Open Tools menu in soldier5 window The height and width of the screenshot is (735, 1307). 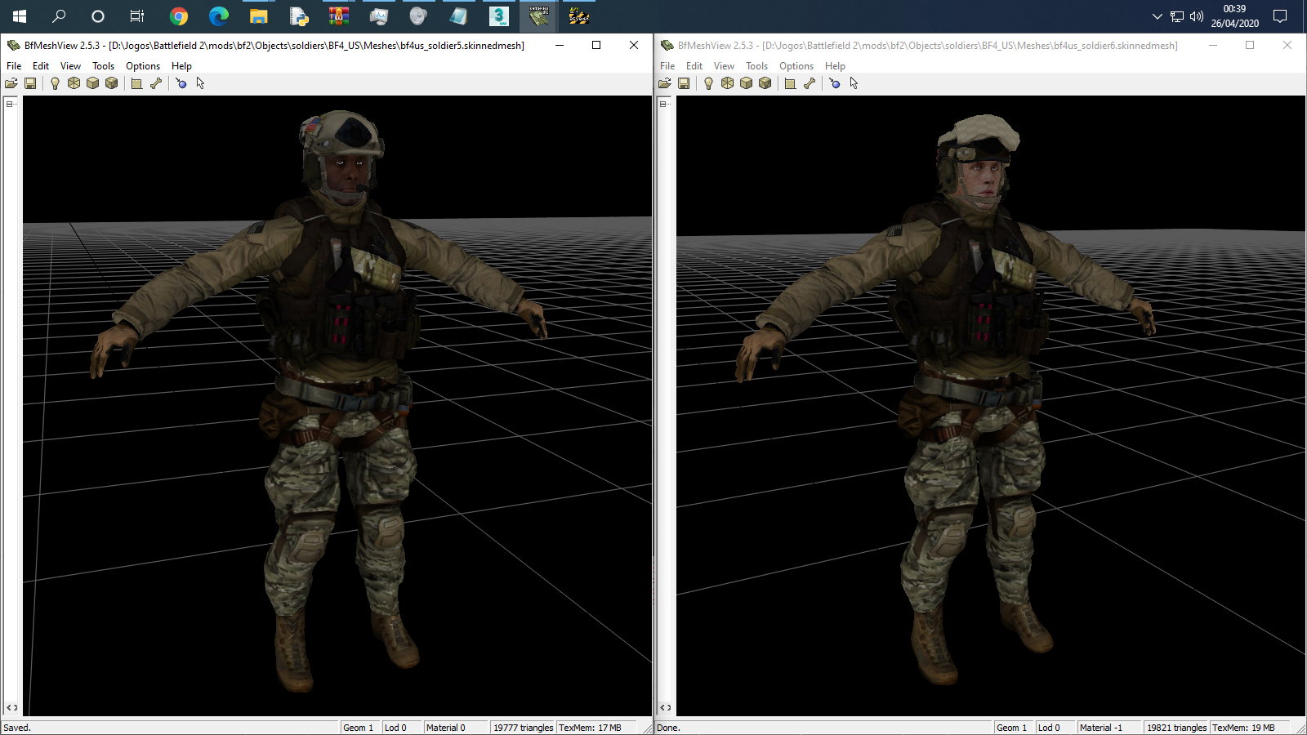point(103,66)
